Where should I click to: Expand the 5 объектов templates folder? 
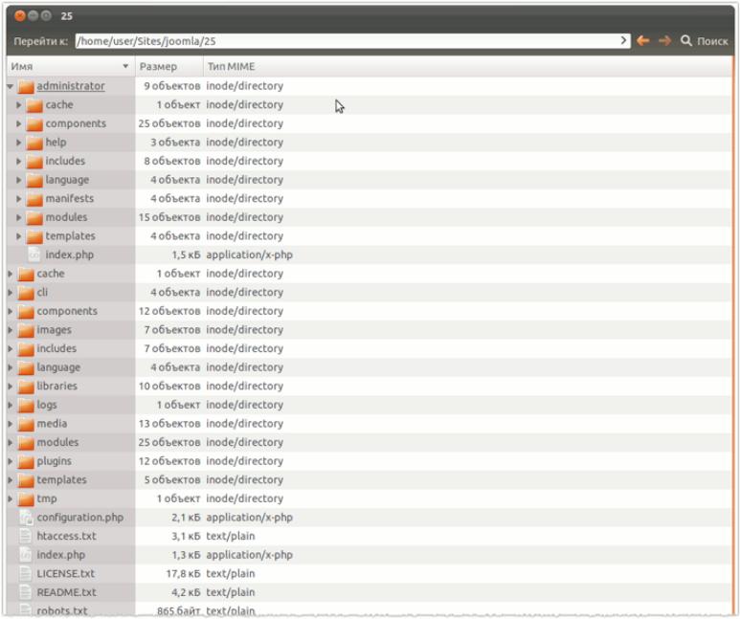coord(10,480)
